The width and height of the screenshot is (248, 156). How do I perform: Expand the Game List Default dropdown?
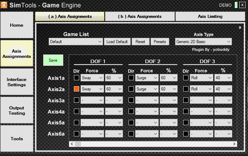click(x=76, y=42)
